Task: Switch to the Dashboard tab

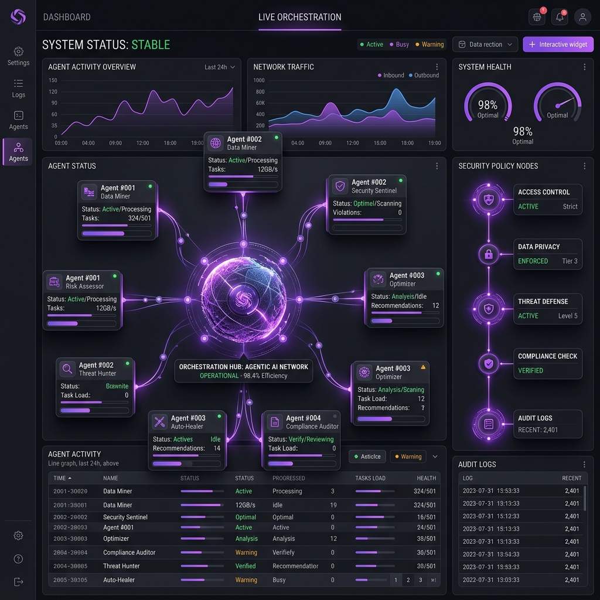Action: (x=67, y=17)
